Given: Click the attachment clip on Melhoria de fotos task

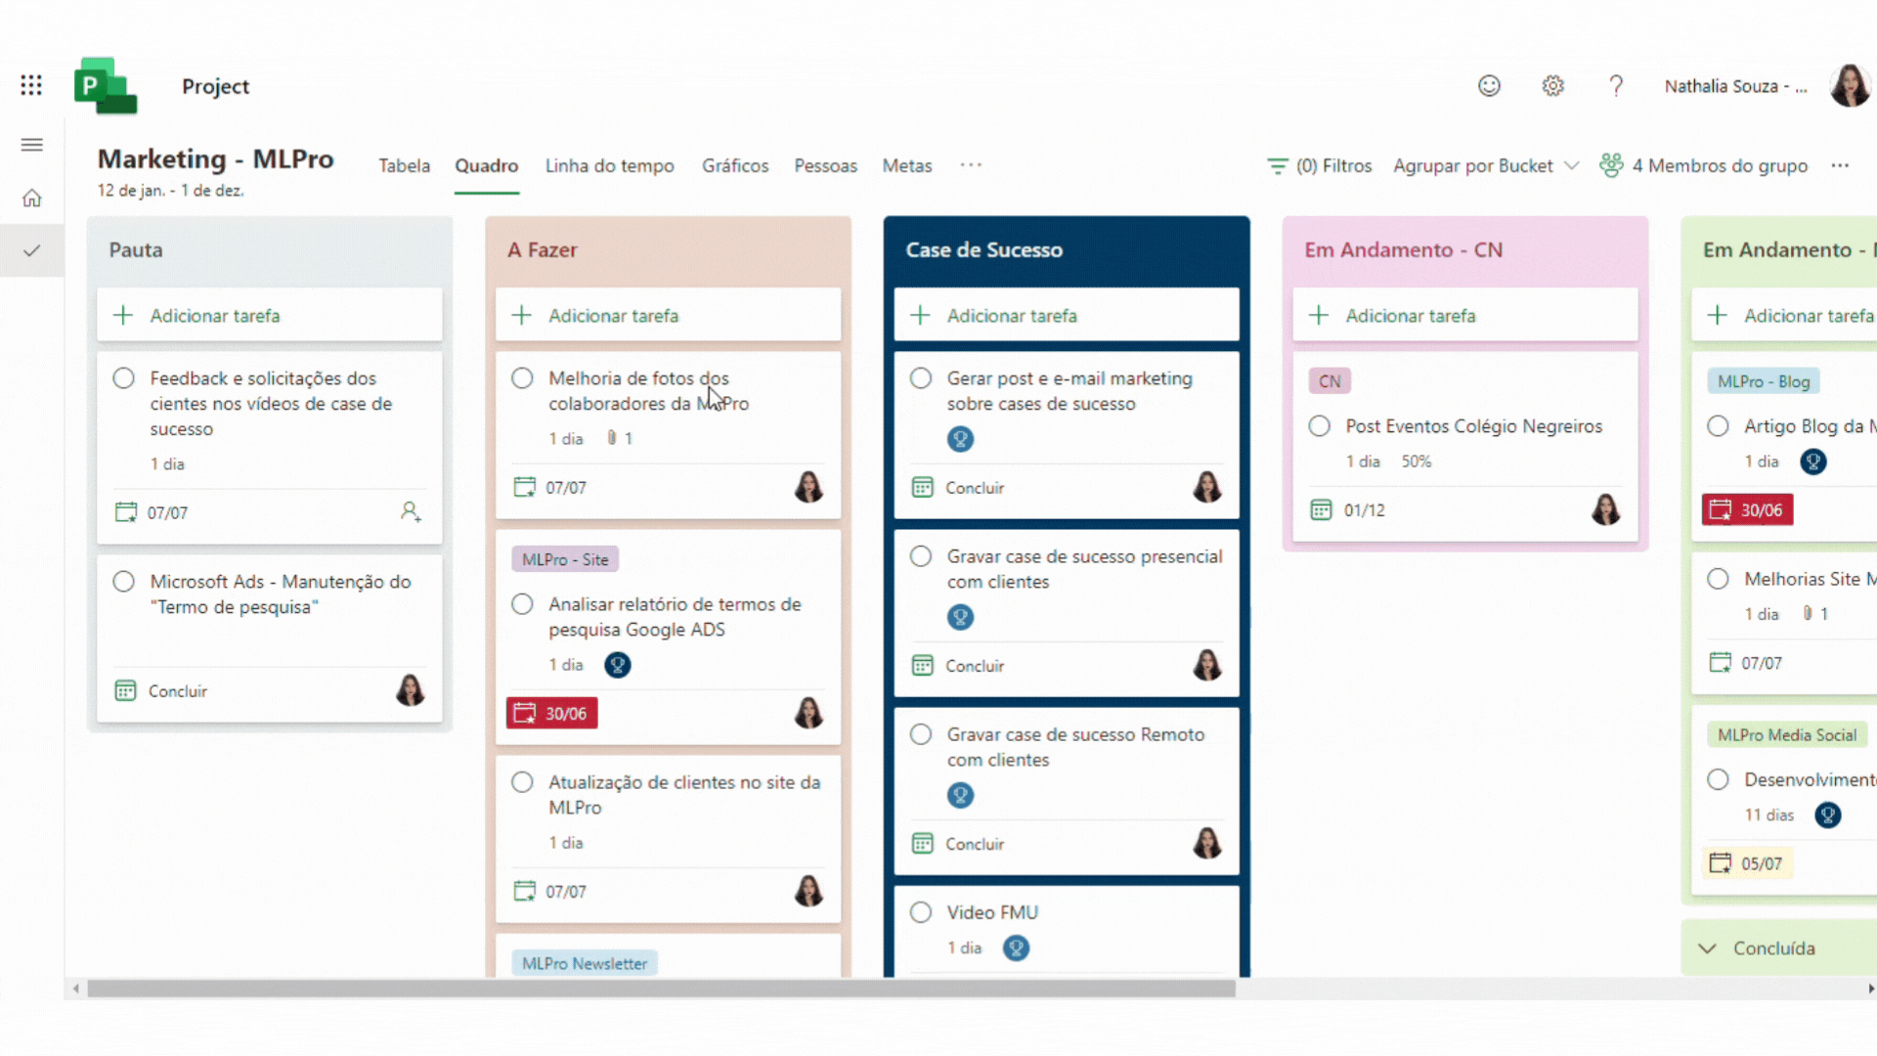Looking at the screenshot, I should (612, 438).
